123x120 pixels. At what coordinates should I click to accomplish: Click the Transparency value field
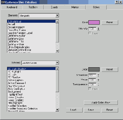(92, 85)
